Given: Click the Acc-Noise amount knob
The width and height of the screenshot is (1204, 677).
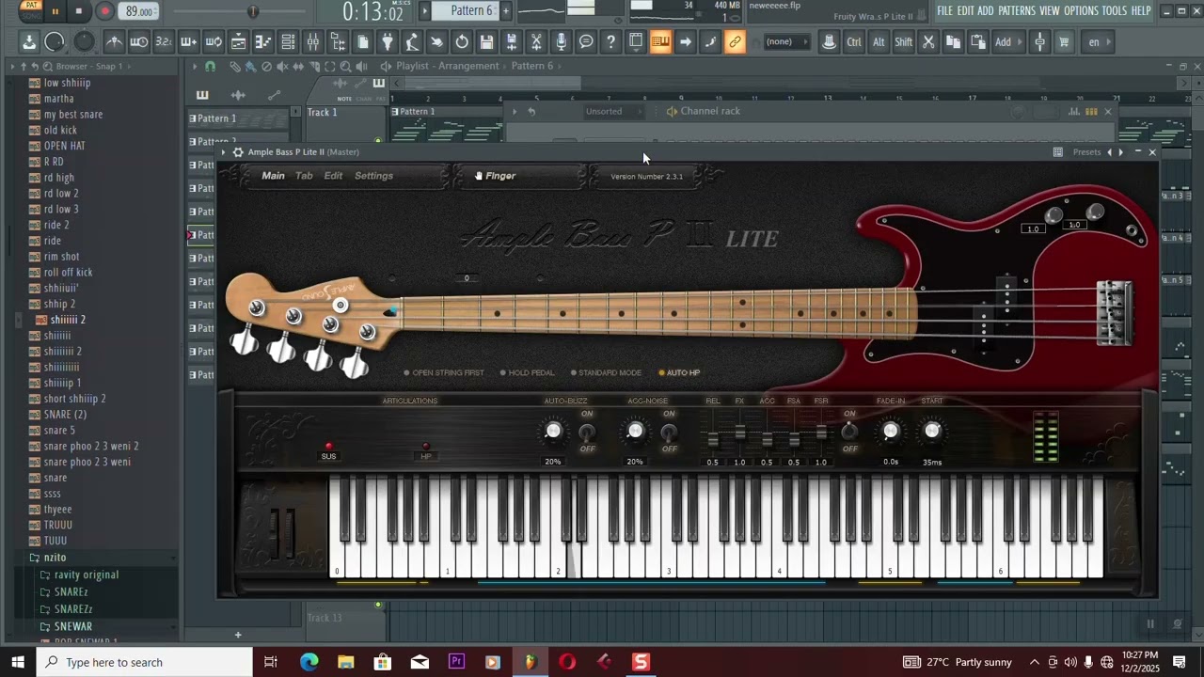Looking at the screenshot, I should click(x=635, y=432).
